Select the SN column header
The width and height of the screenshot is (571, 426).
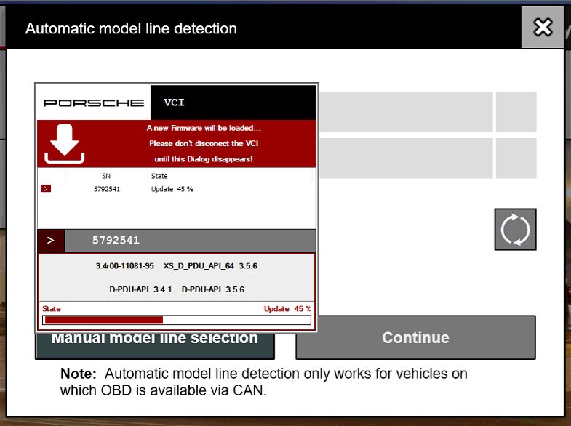click(106, 176)
